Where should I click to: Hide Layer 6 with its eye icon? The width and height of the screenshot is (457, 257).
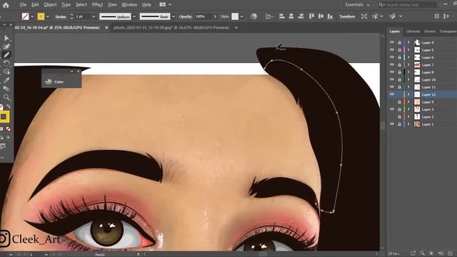[392, 57]
